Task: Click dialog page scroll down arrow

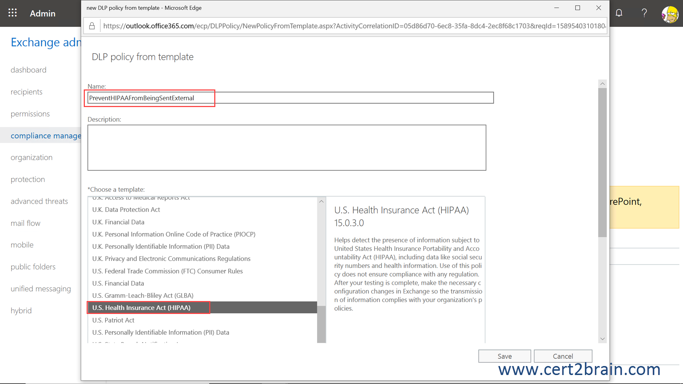Action: 602,339
